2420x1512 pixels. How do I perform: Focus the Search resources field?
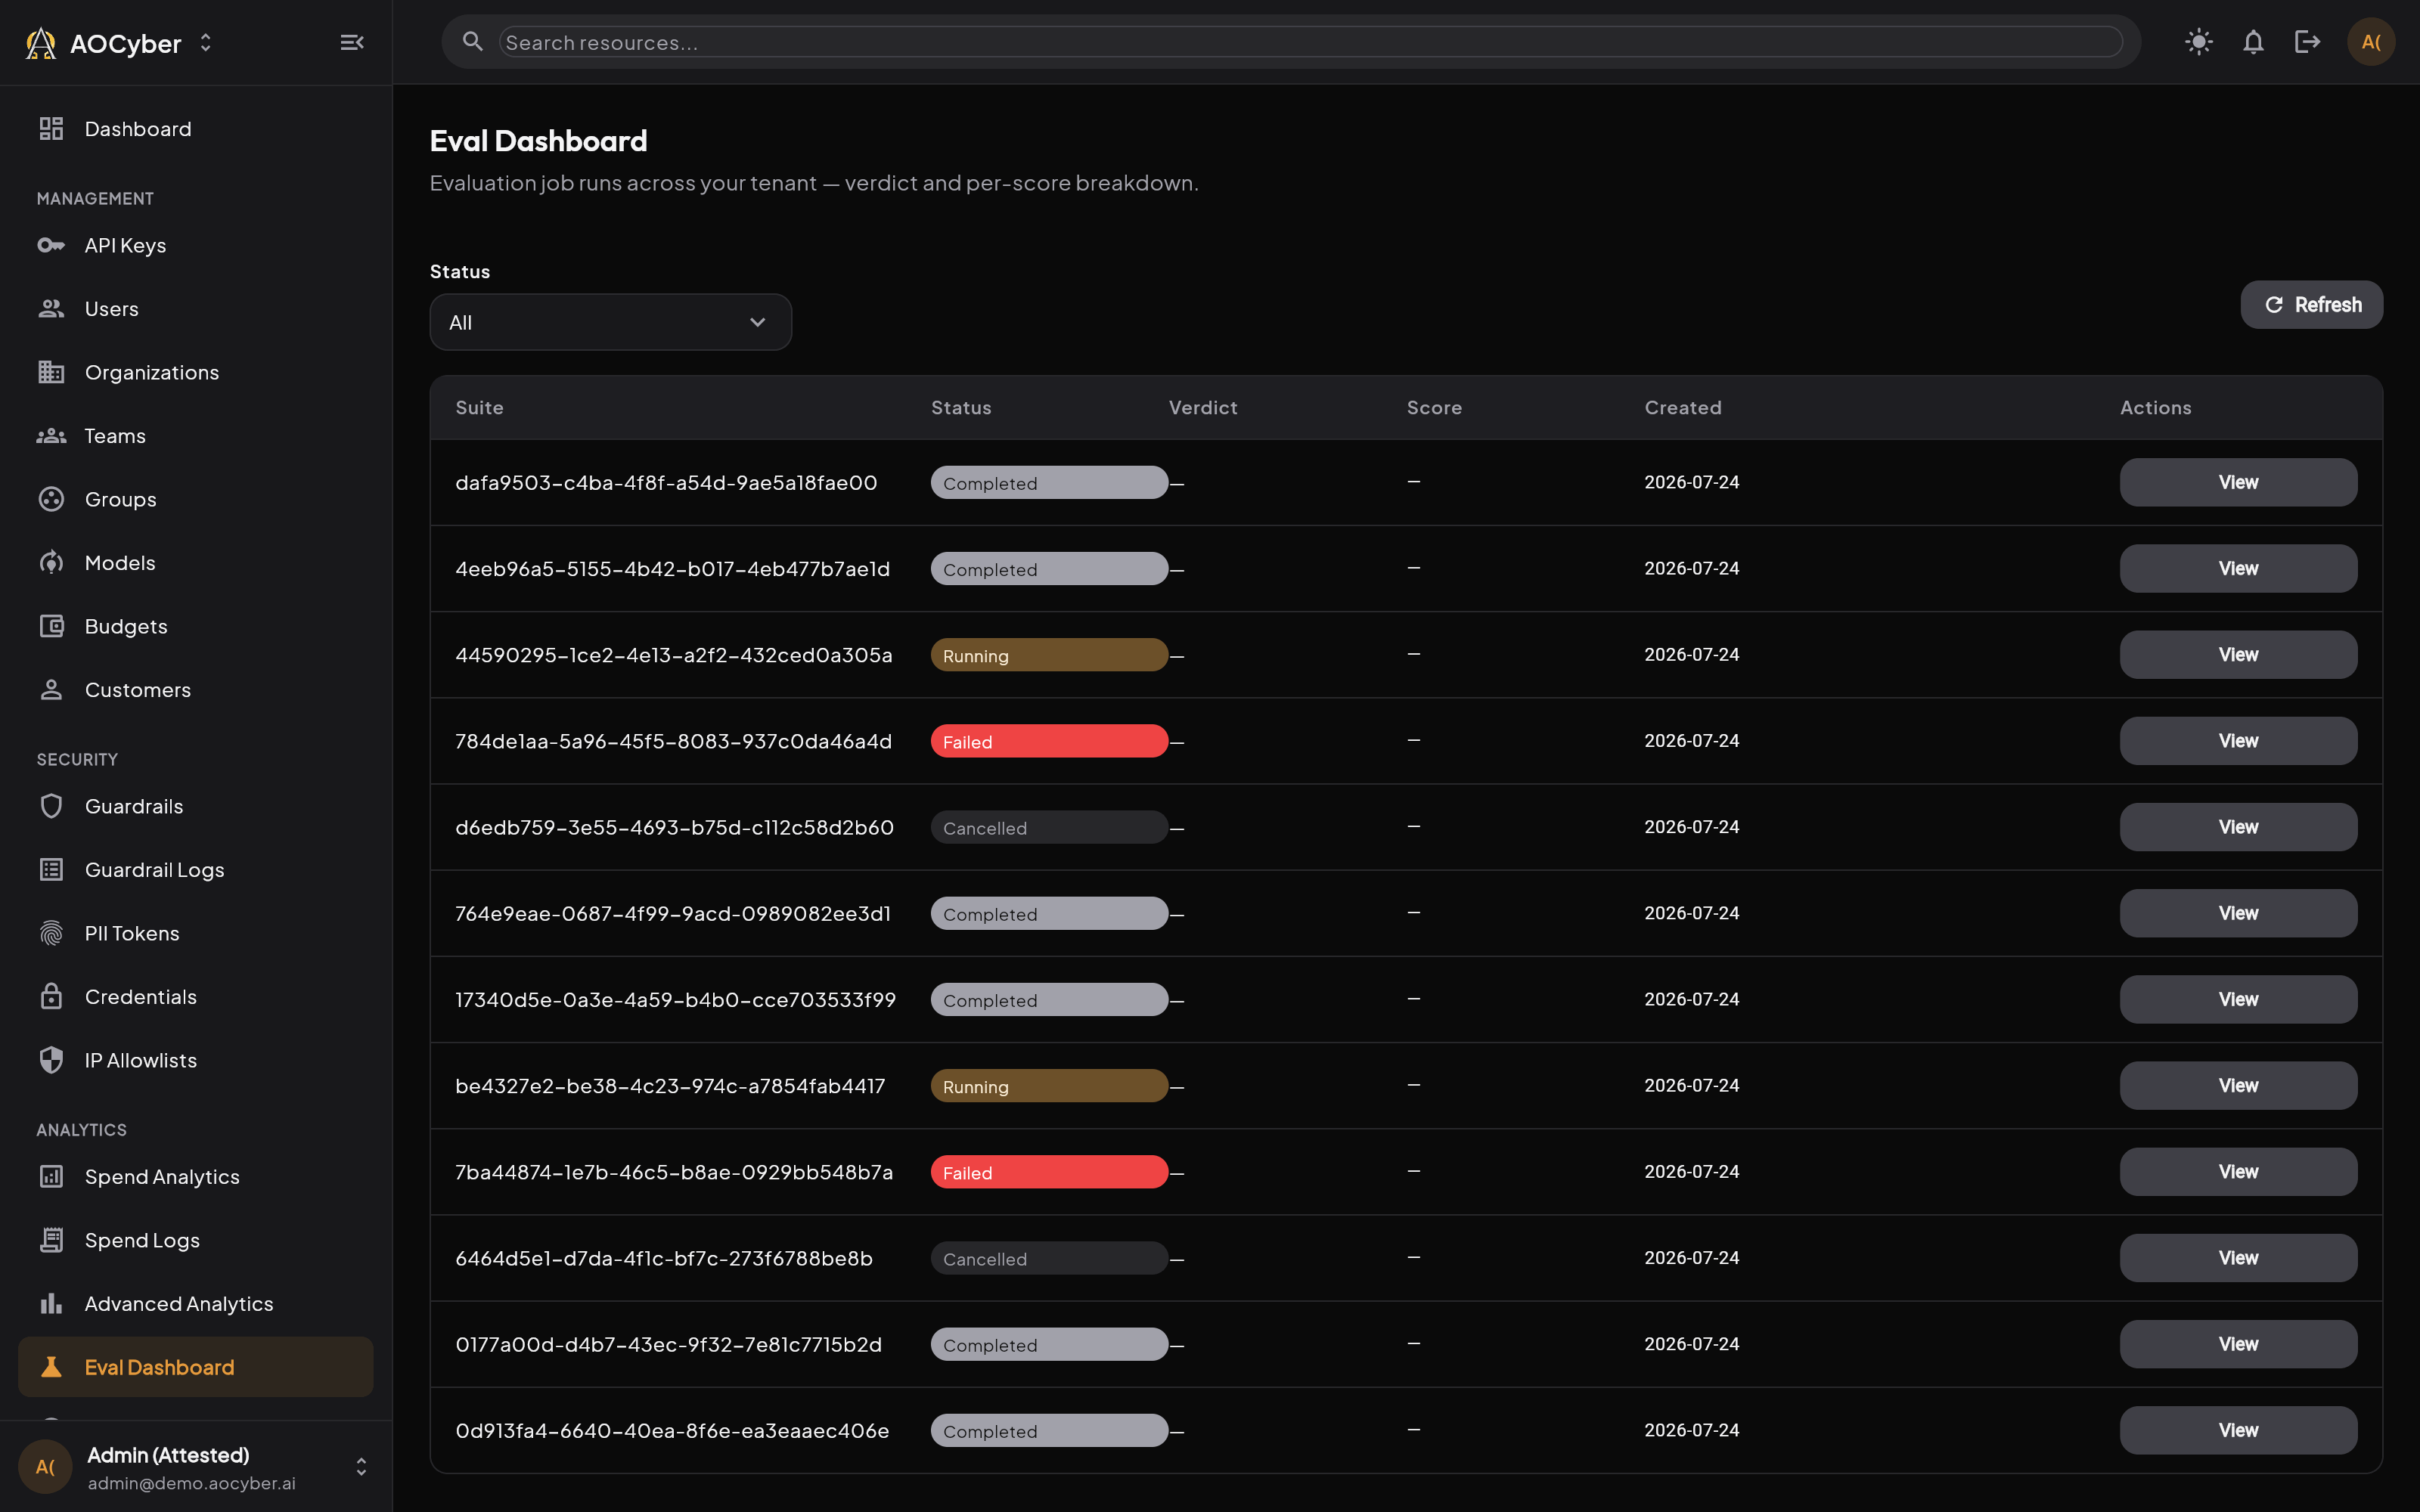point(1310,42)
